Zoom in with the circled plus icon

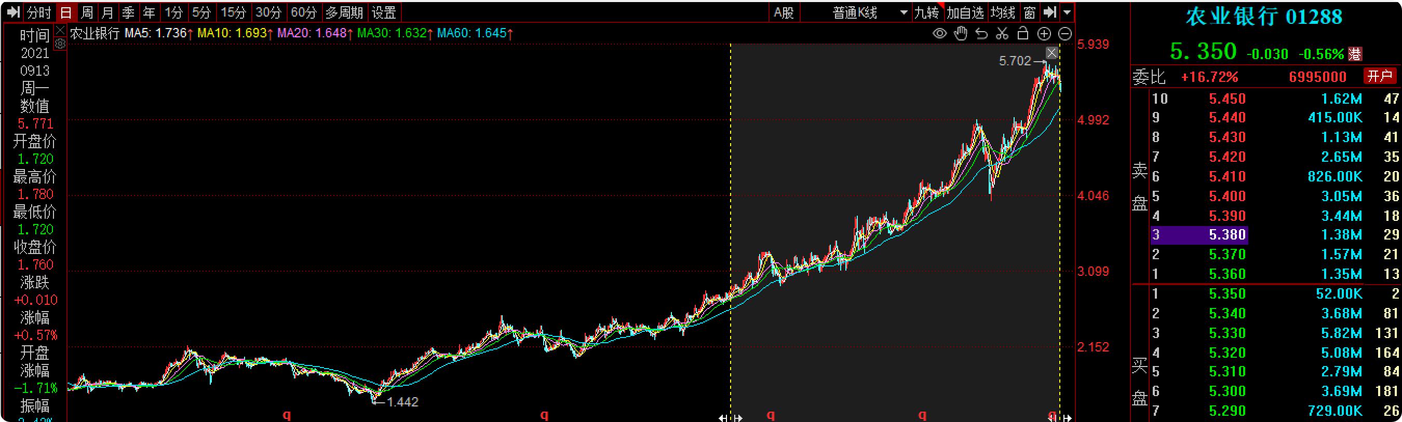(x=1044, y=34)
